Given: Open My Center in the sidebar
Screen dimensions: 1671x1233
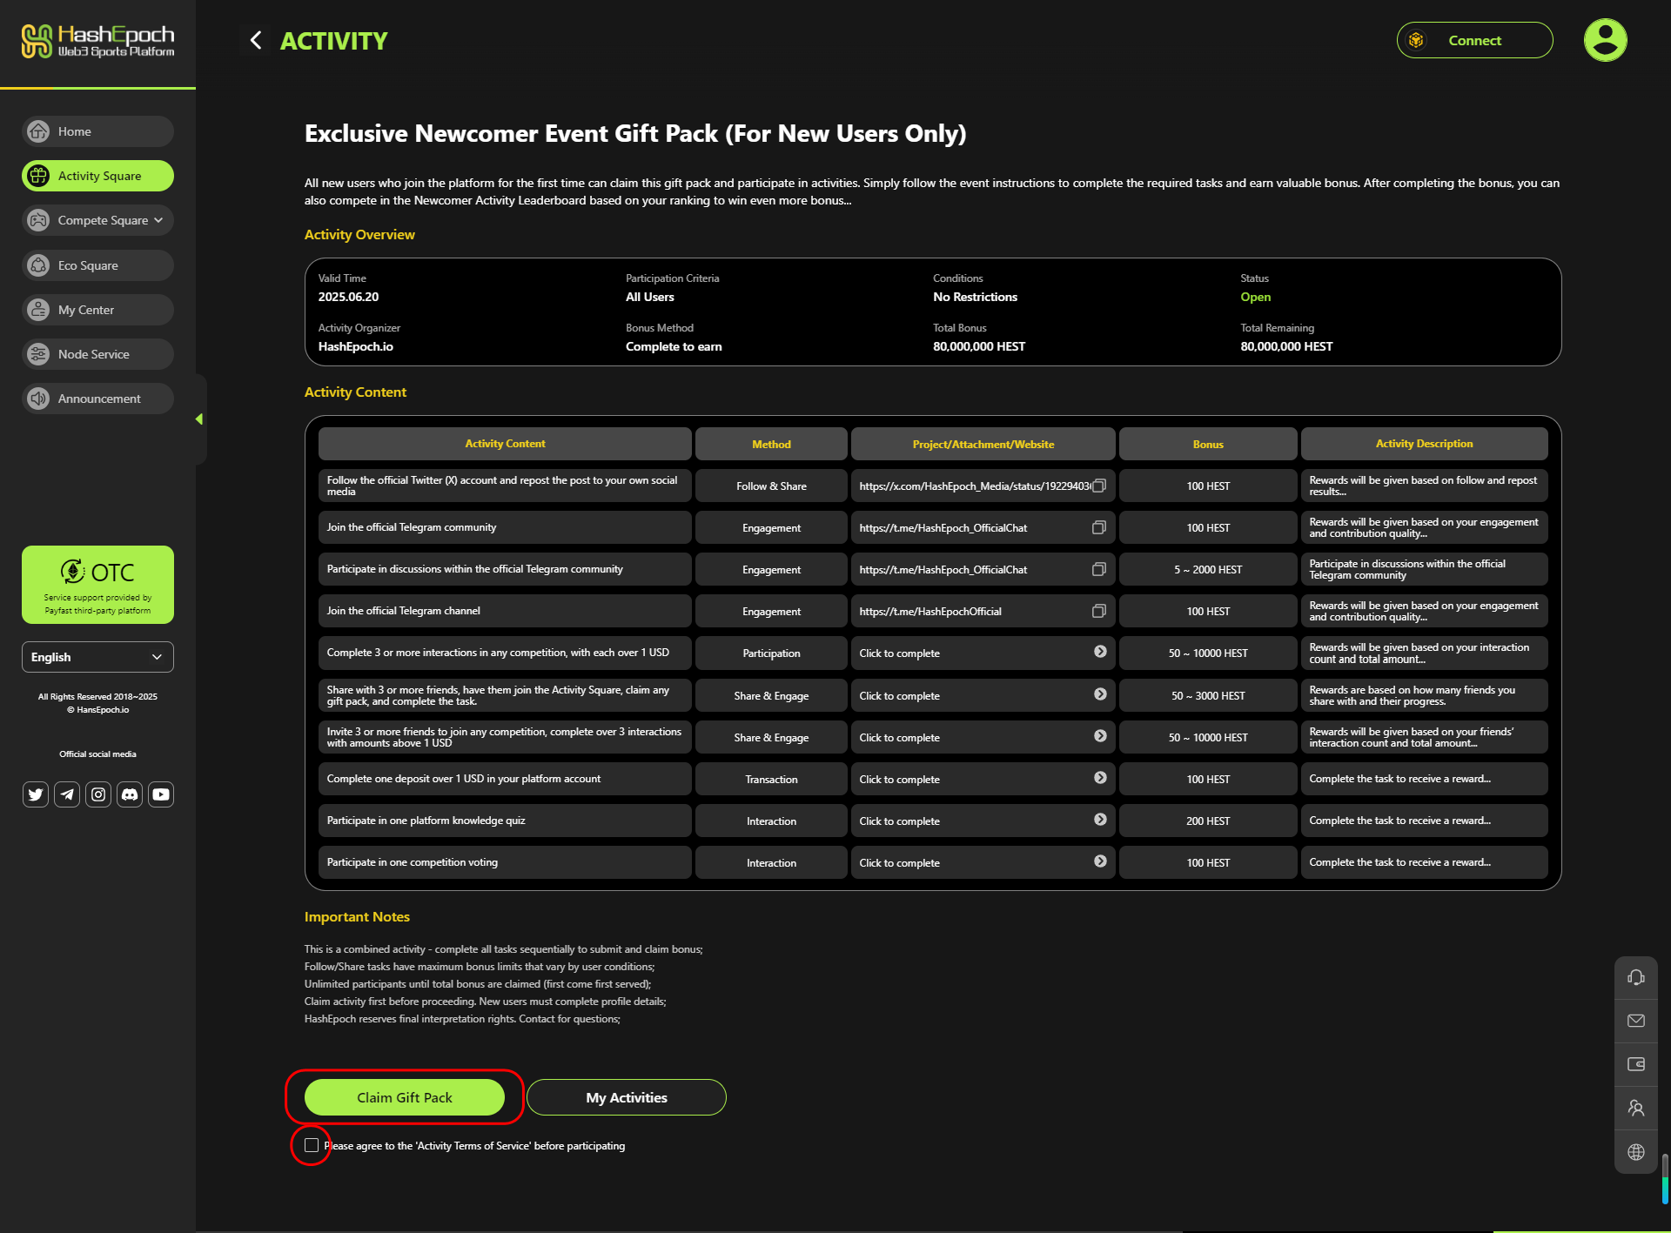Looking at the screenshot, I should coord(97,310).
